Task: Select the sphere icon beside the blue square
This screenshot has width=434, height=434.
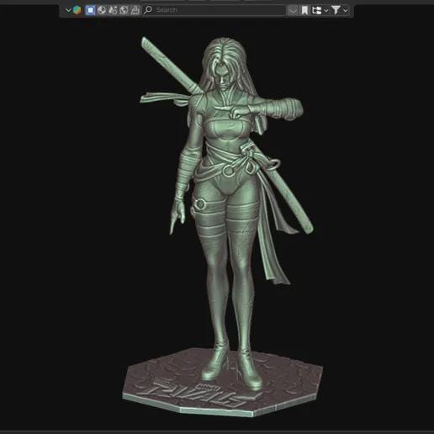Action: point(102,10)
